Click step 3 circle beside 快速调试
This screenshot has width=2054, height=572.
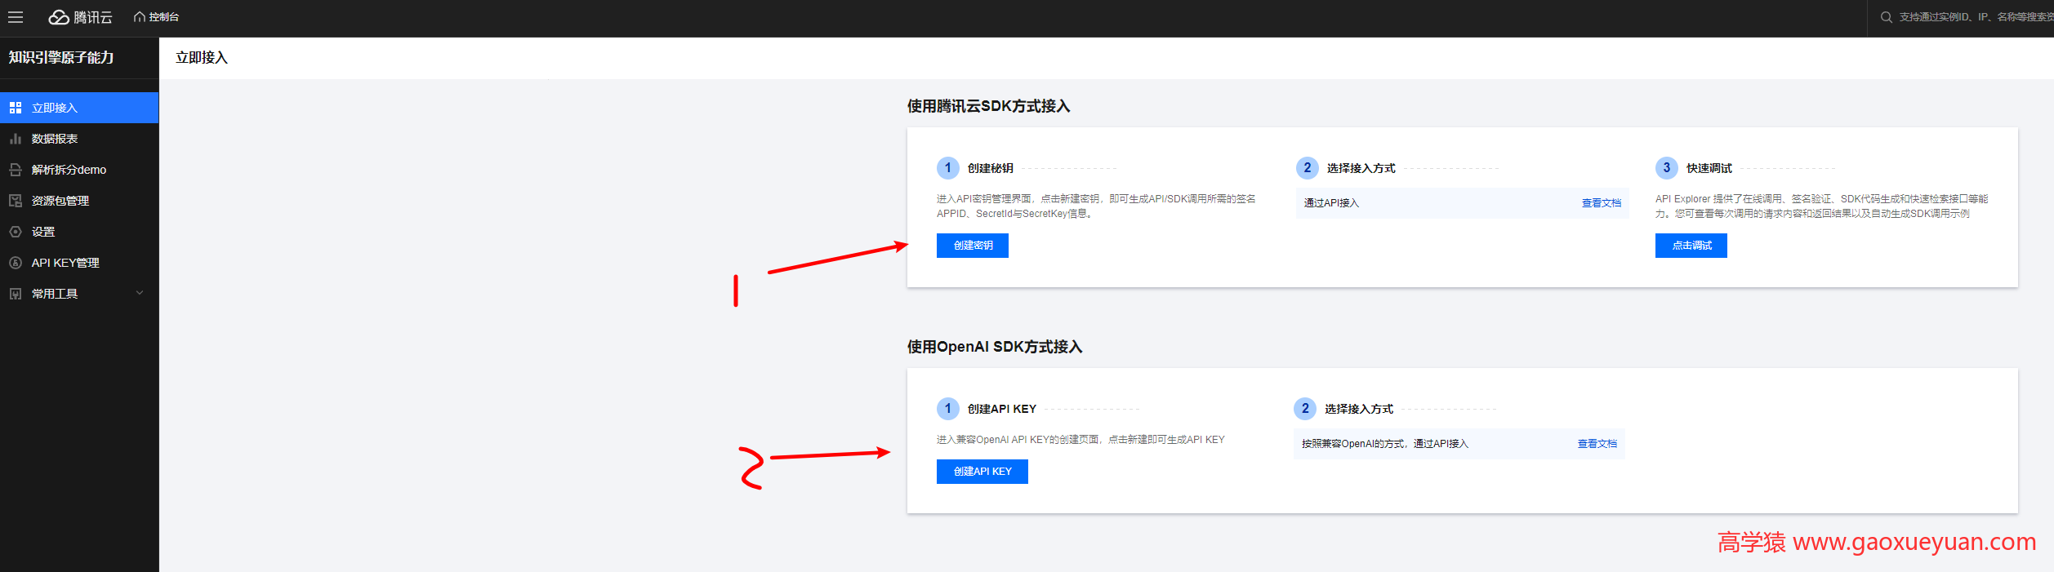click(1666, 168)
